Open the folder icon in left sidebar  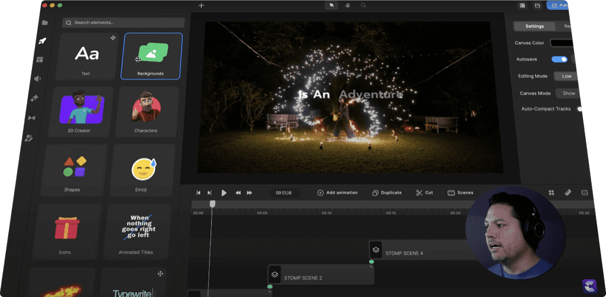pyautogui.click(x=45, y=22)
